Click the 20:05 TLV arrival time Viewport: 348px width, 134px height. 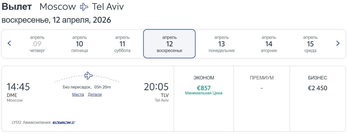pyautogui.click(x=156, y=87)
